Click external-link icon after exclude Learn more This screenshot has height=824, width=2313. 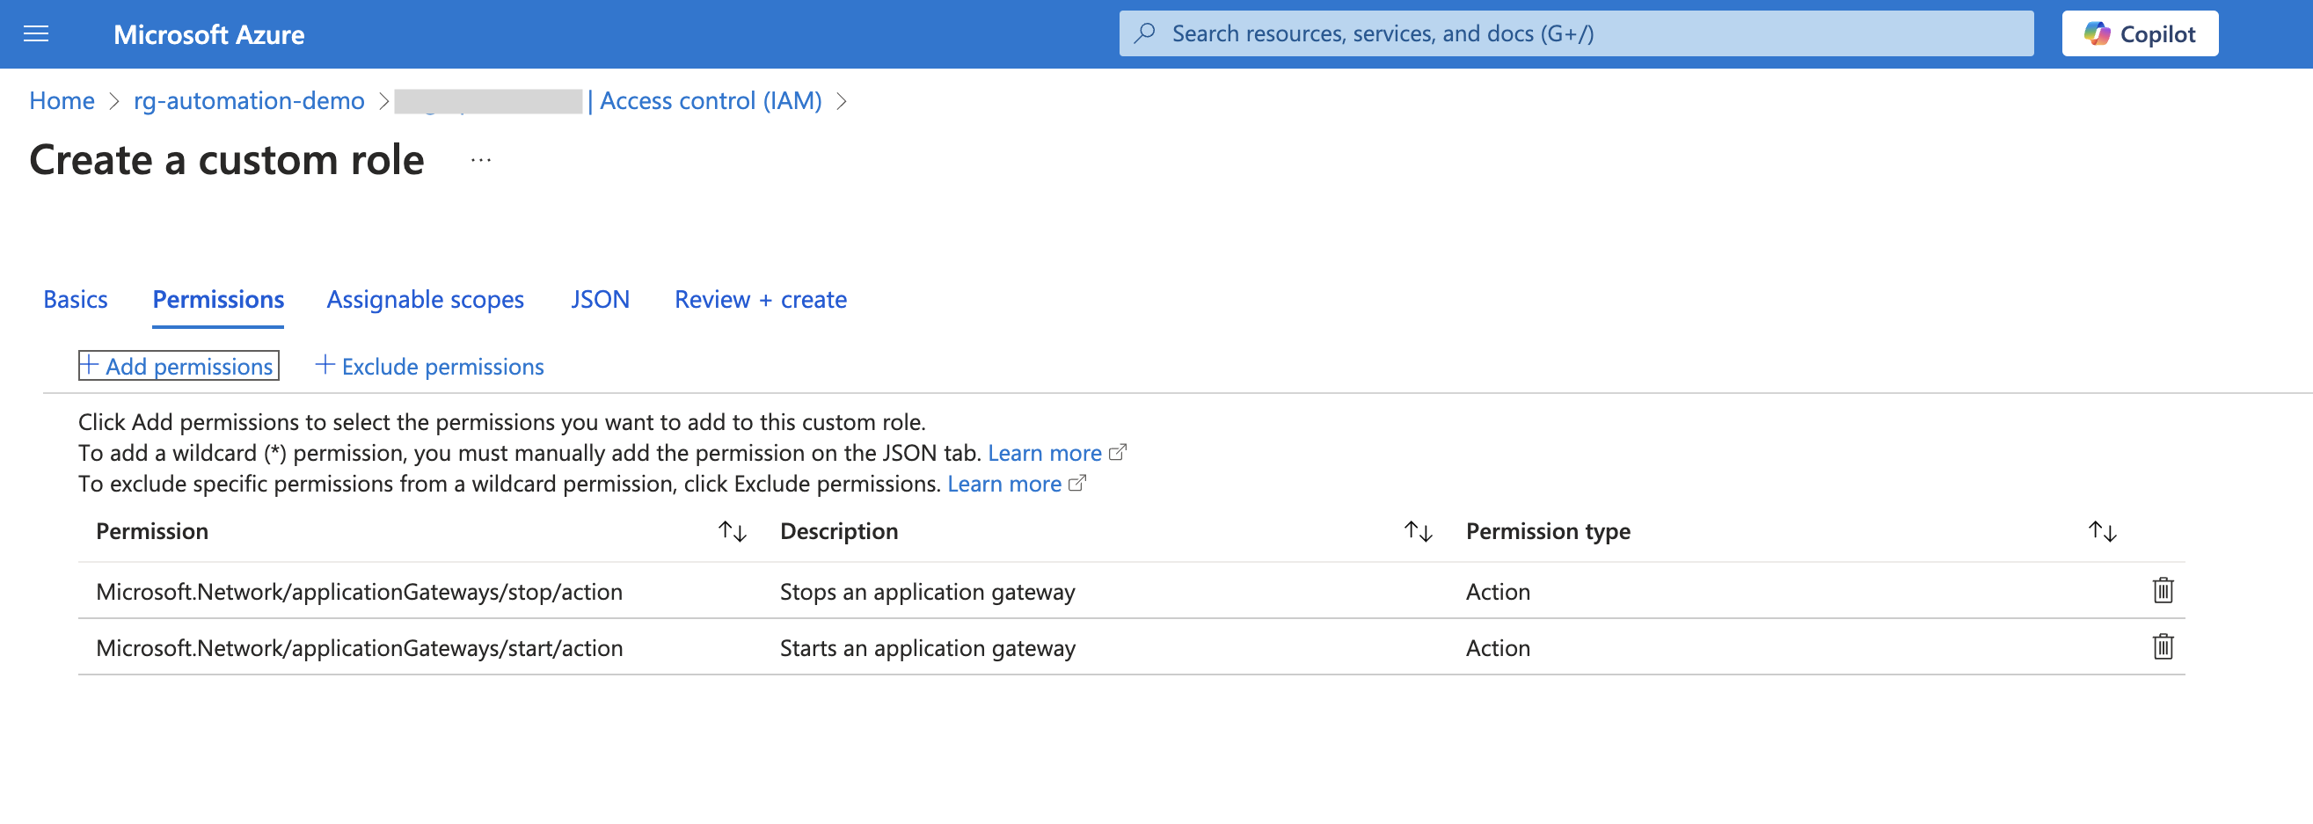point(1076,483)
